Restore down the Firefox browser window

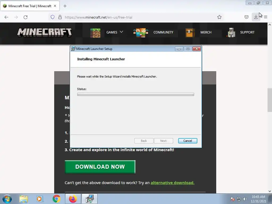tap(258, 3)
